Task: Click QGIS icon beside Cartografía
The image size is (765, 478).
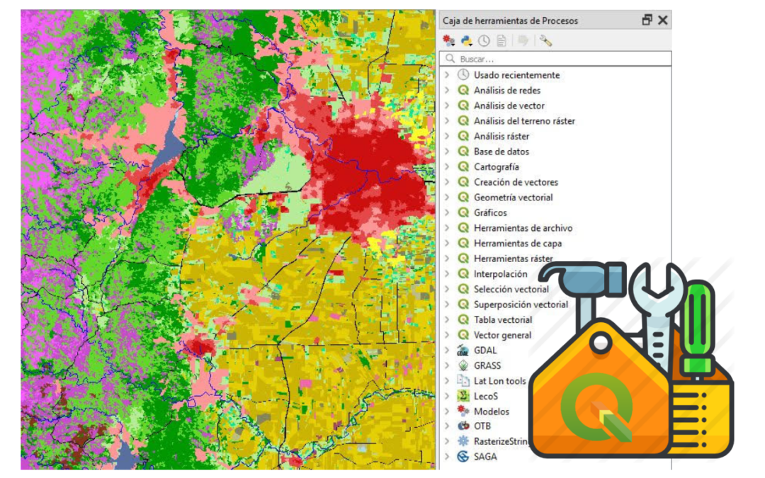Action: coord(463,167)
